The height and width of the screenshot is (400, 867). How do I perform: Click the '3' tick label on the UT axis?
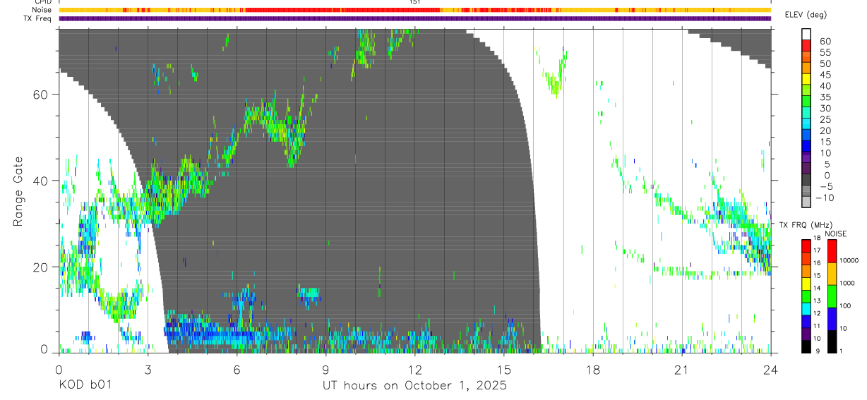(148, 369)
